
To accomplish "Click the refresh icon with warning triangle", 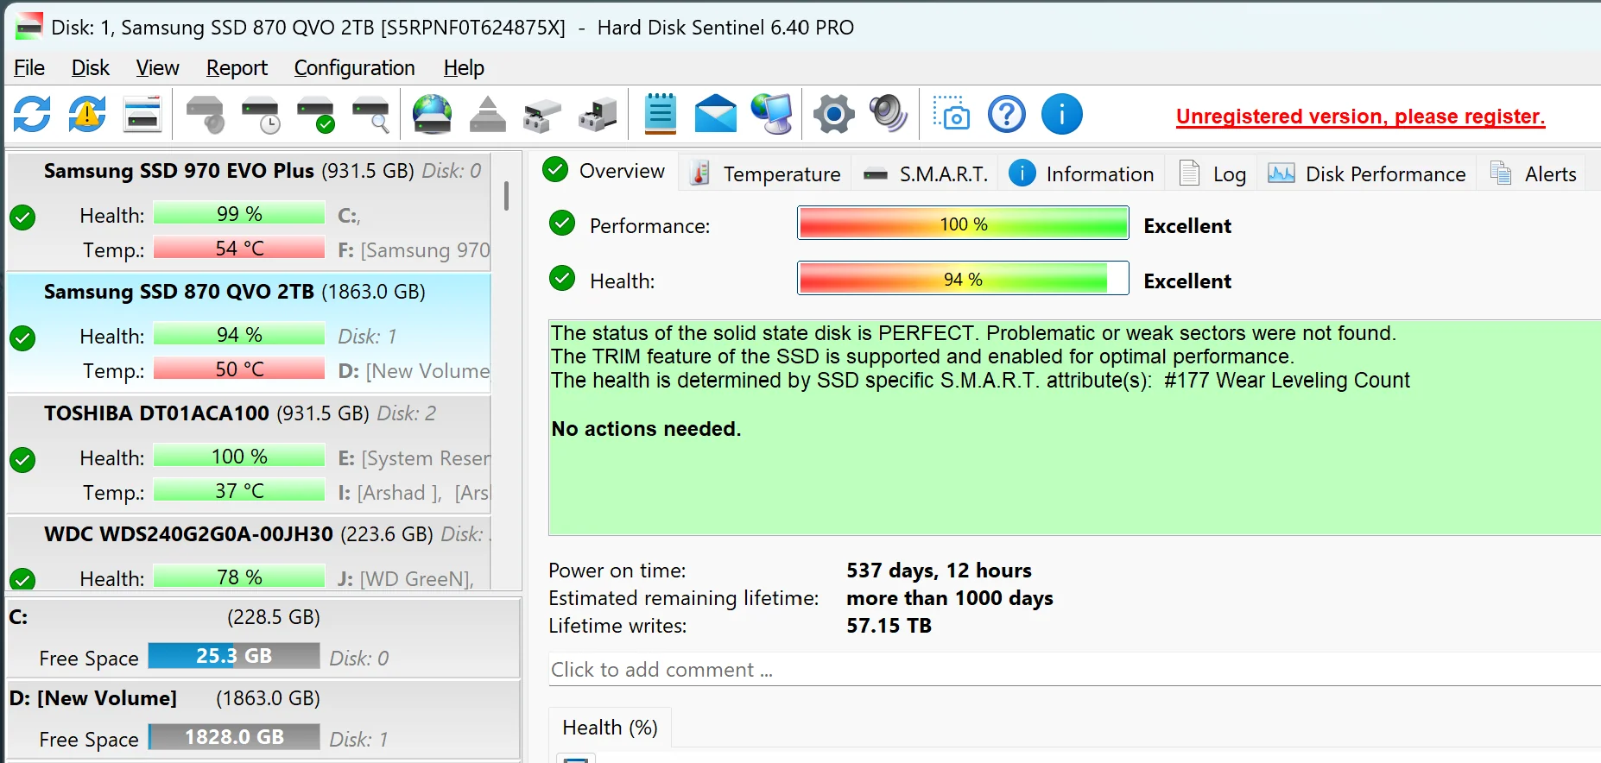I will (87, 114).
